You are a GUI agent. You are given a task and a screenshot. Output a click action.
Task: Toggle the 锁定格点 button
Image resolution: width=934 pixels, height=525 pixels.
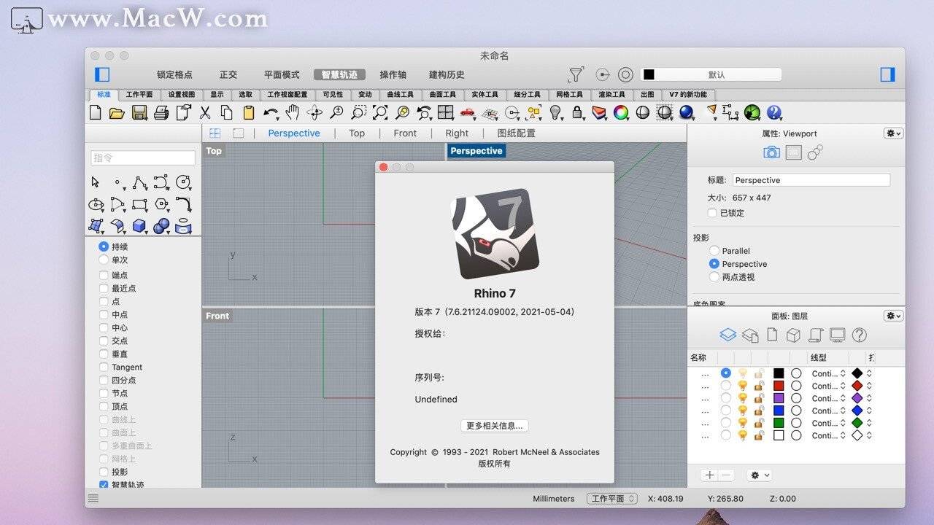[x=174, y=74]
